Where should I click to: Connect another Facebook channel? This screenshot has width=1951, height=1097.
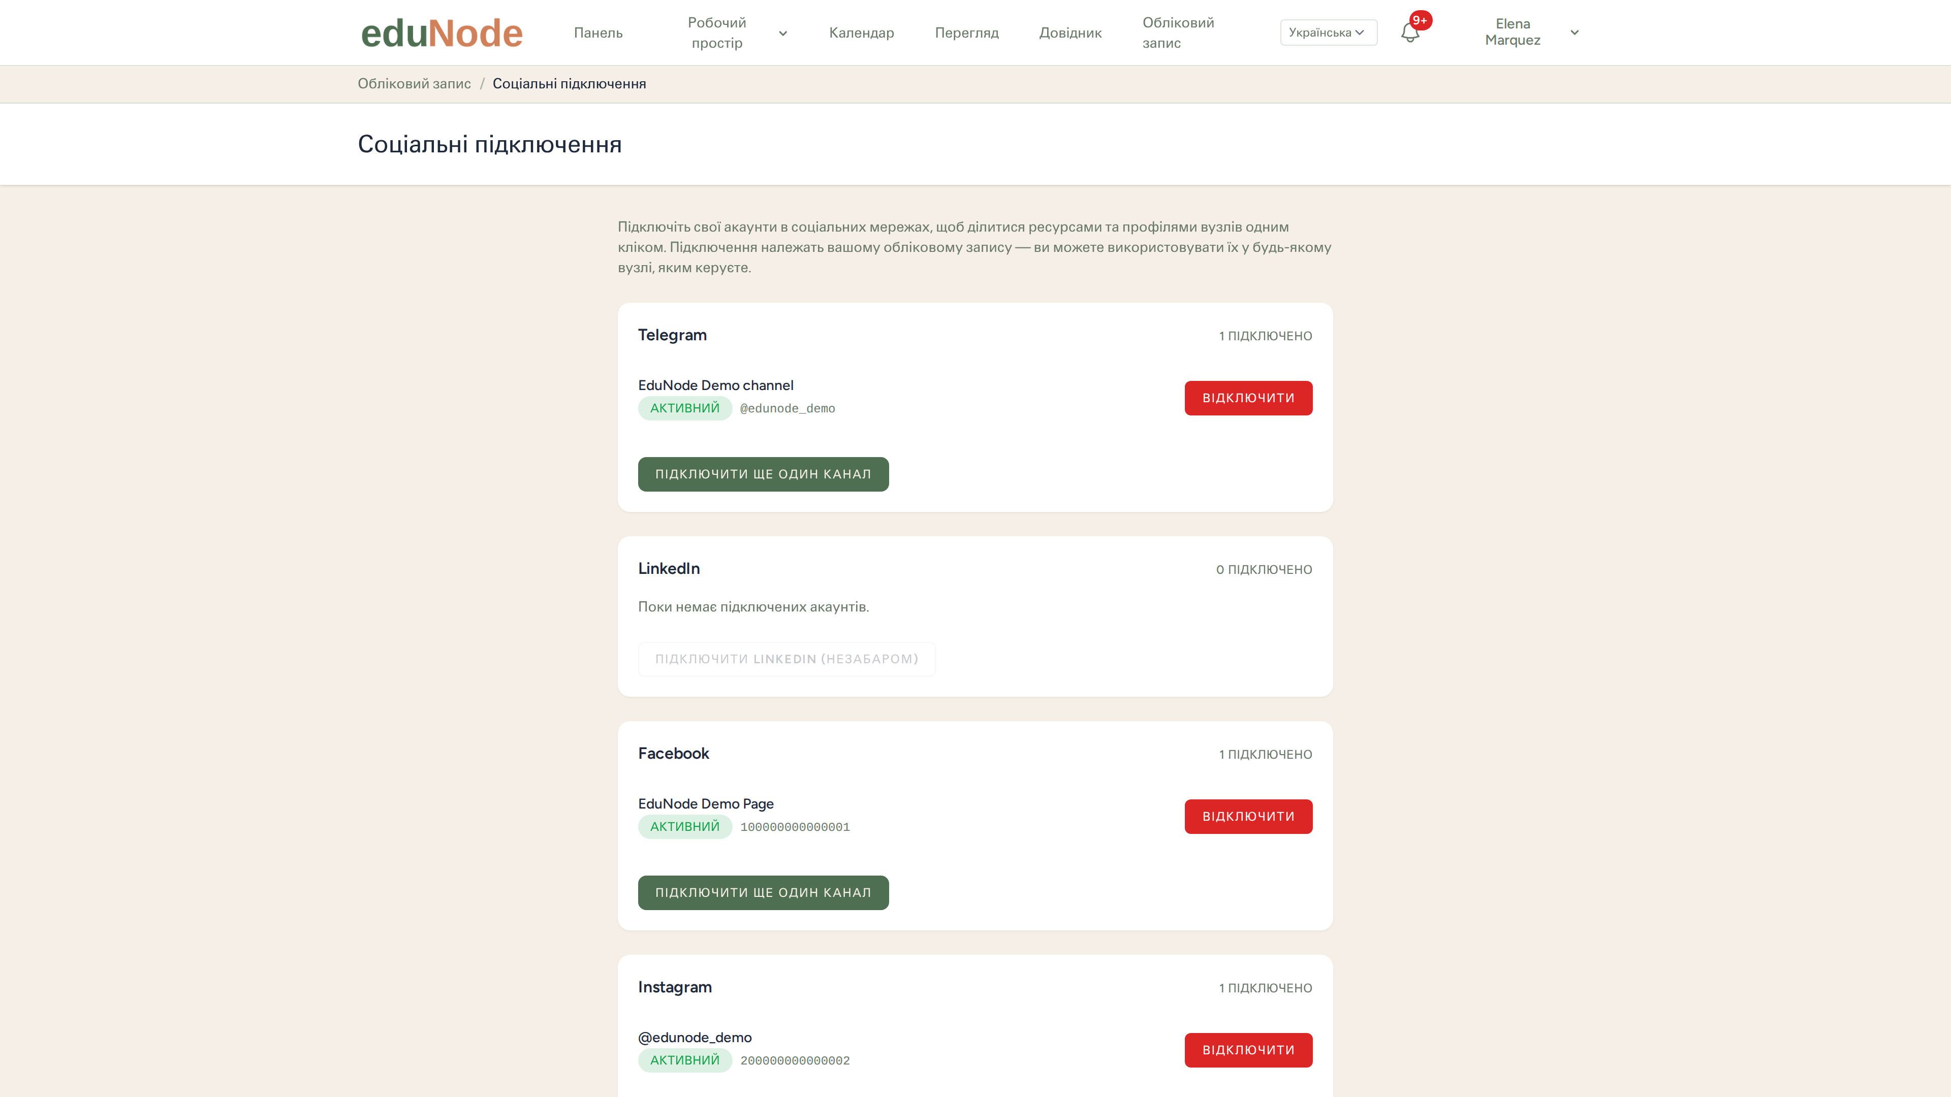point(763,893)
